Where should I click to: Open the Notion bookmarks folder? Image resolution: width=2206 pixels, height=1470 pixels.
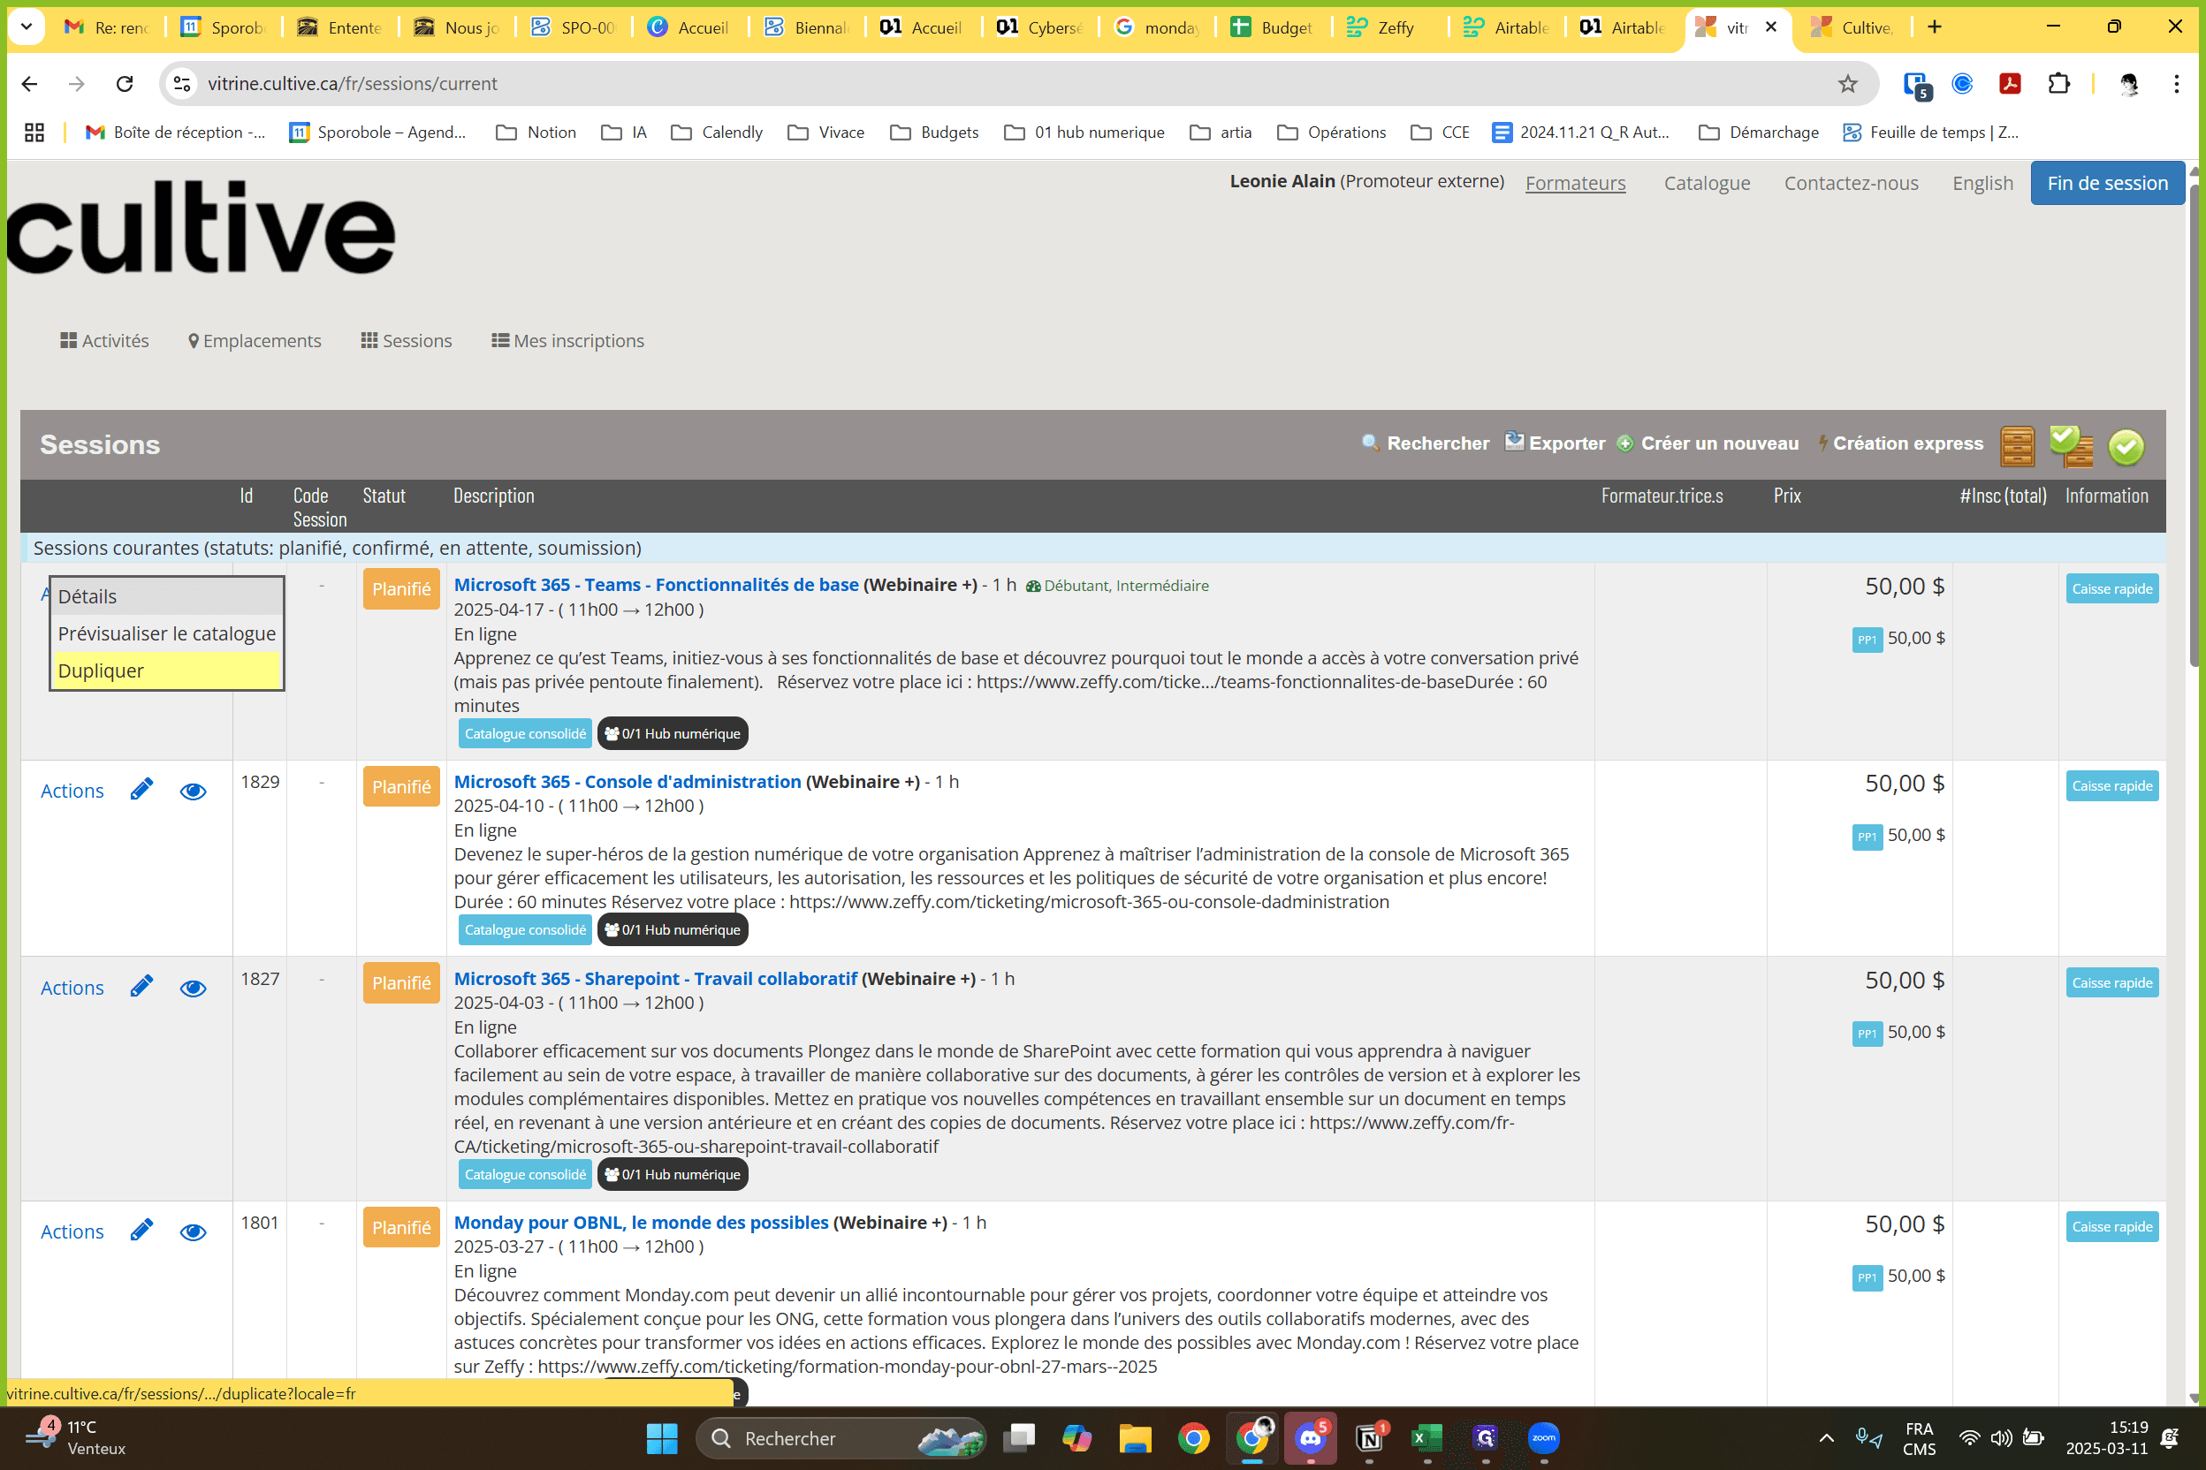pyautogui.click(x=536, y=133)
